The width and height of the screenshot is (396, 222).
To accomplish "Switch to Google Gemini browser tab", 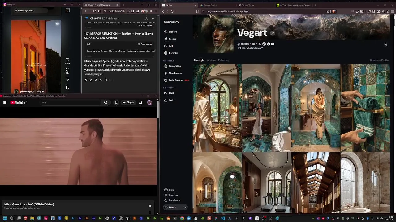I will point(217,5).
